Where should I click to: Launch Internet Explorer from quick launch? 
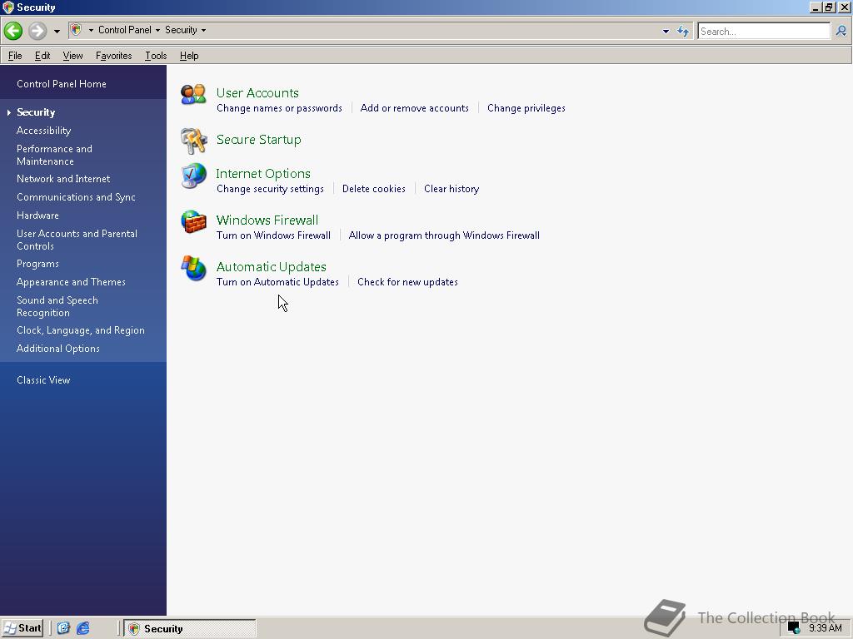(82, 629)
